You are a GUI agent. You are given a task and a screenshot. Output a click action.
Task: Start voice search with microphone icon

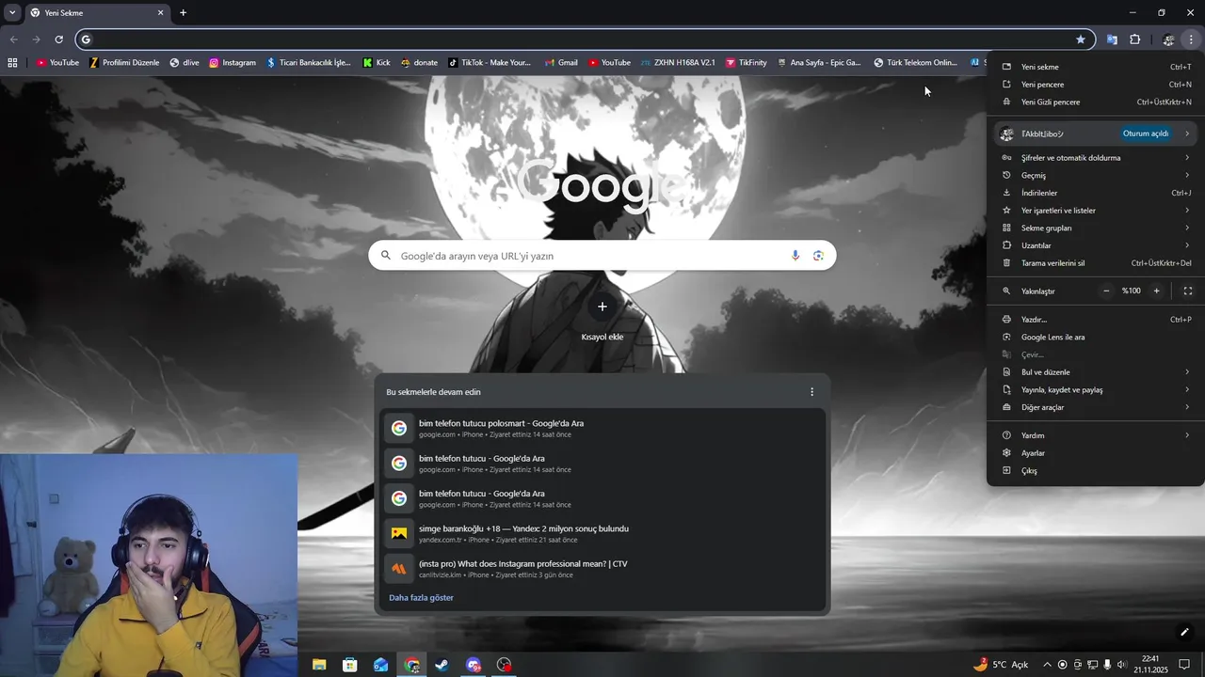pos(795,256)
